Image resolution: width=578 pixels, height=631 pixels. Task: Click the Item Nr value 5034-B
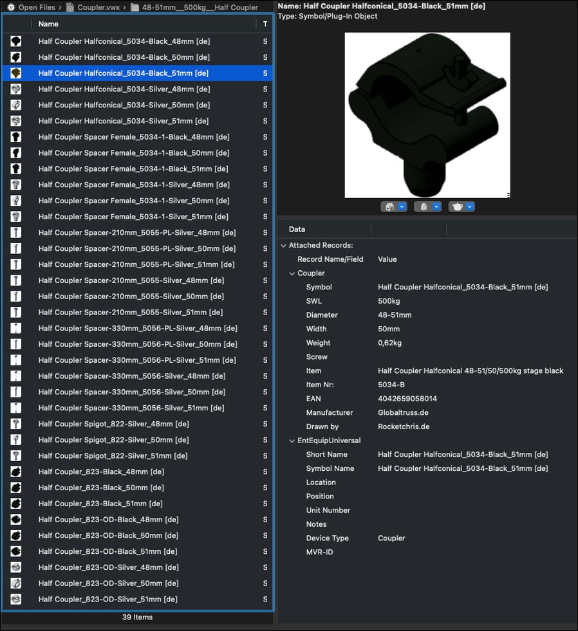click(x=391, y=385)
